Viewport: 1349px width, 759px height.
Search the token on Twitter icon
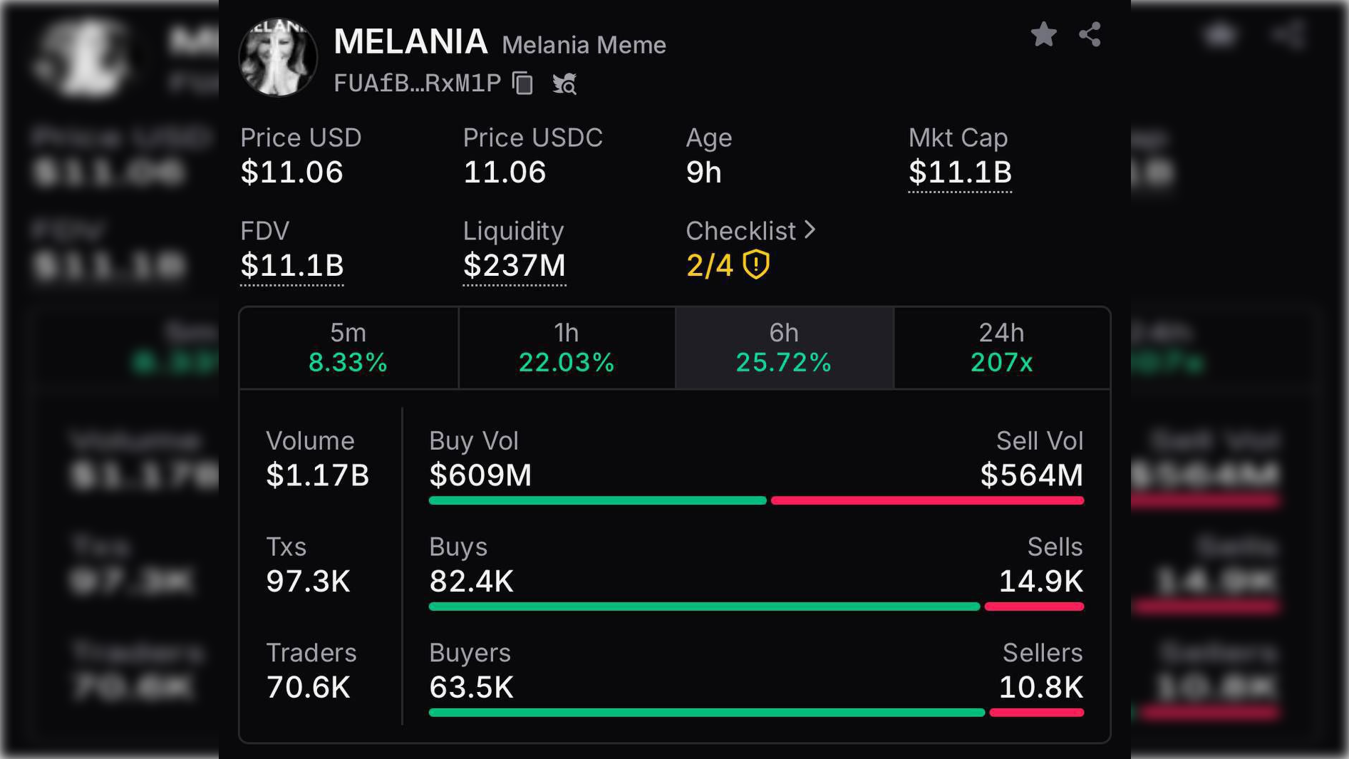coord(564,84)
